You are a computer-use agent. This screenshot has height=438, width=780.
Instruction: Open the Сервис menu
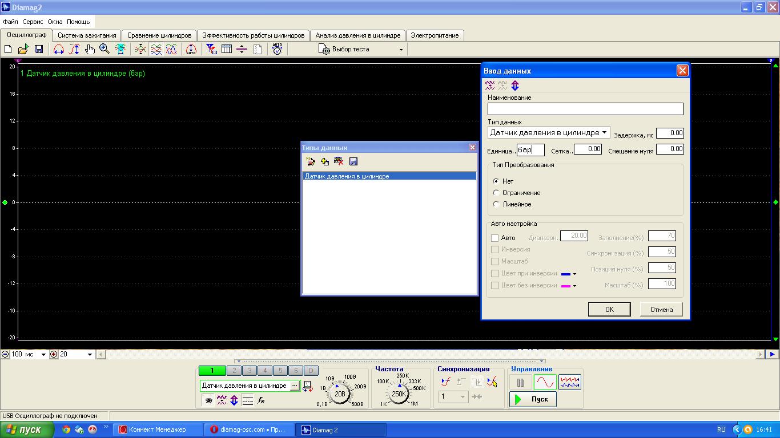(33, 22)
